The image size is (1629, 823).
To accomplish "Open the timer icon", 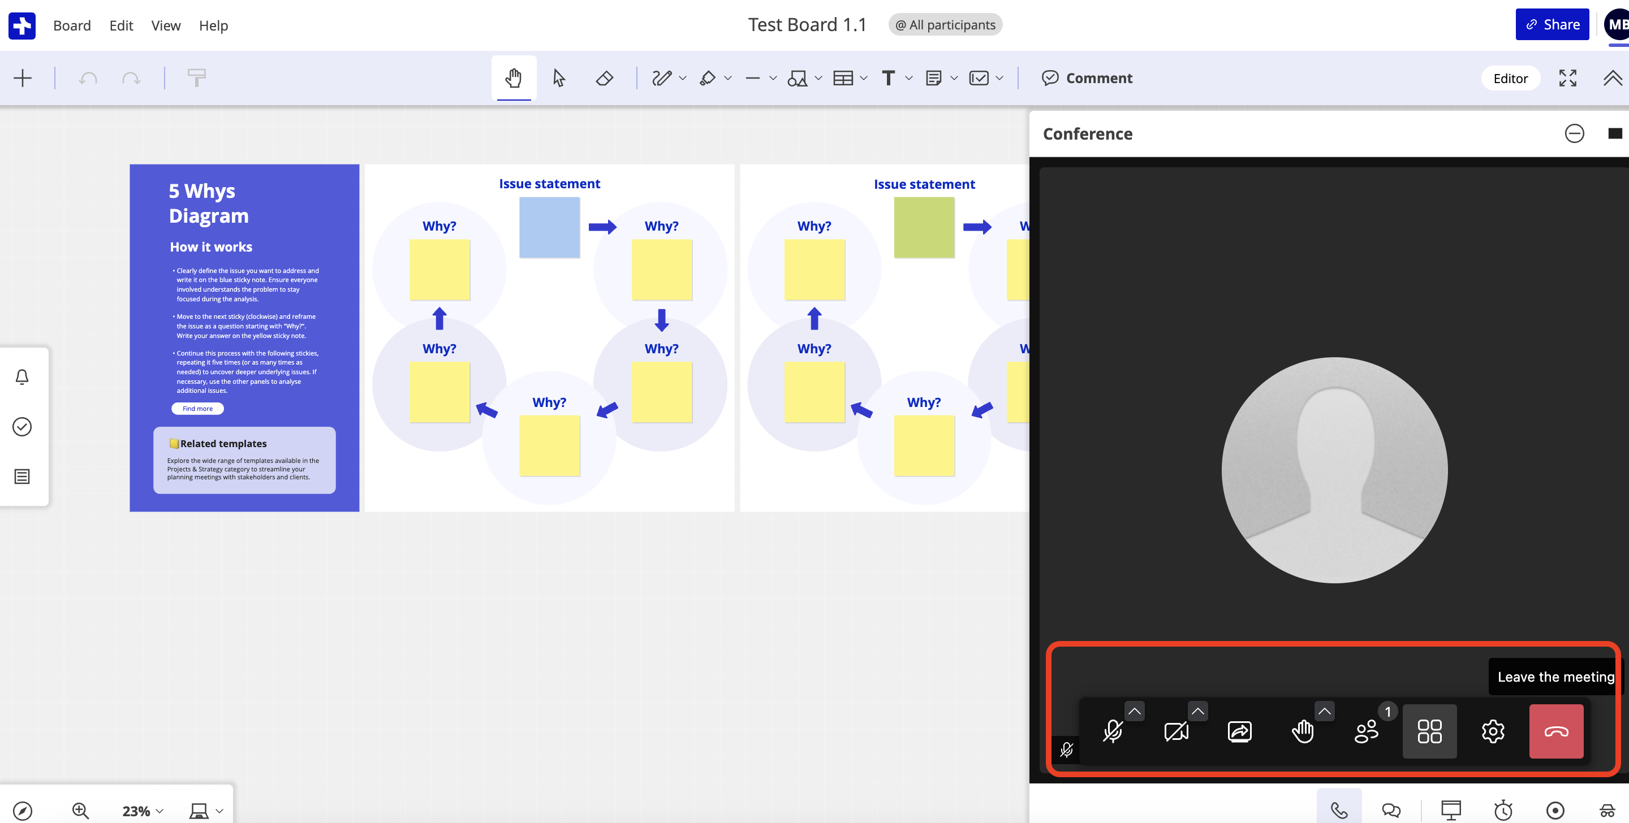I will [1503, 810].
